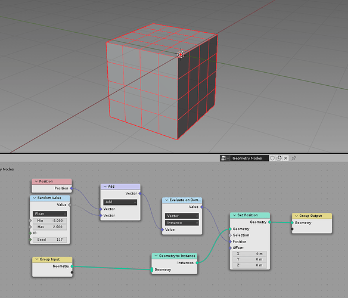Click the Min value field showing -3.000
The width and height of the screenshot is (348, 298).
(49, 221)
